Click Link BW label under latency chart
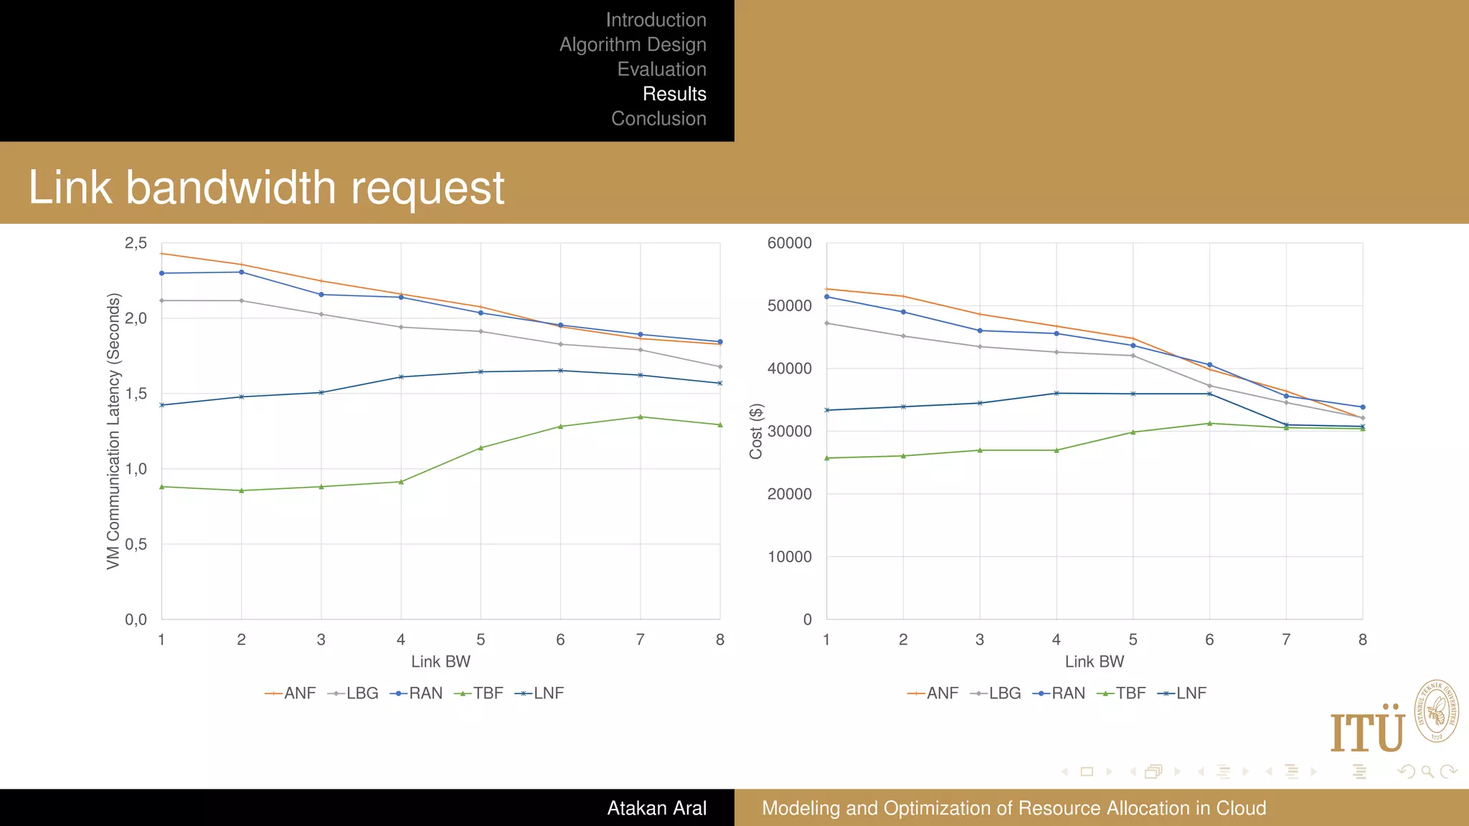1469x826 pixels. pos(440,662)
